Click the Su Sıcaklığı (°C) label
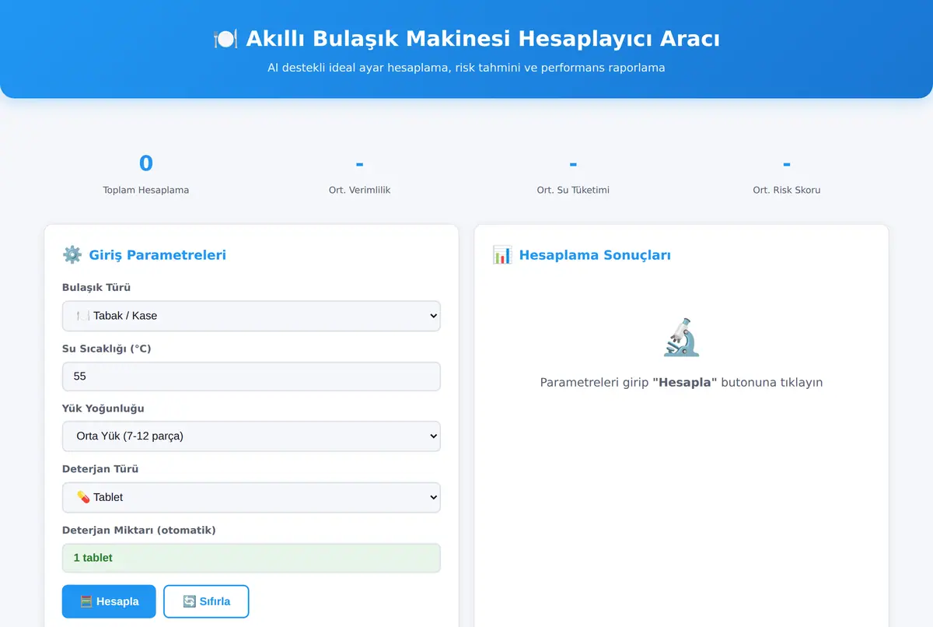The image size is (933, 627). 107,349
